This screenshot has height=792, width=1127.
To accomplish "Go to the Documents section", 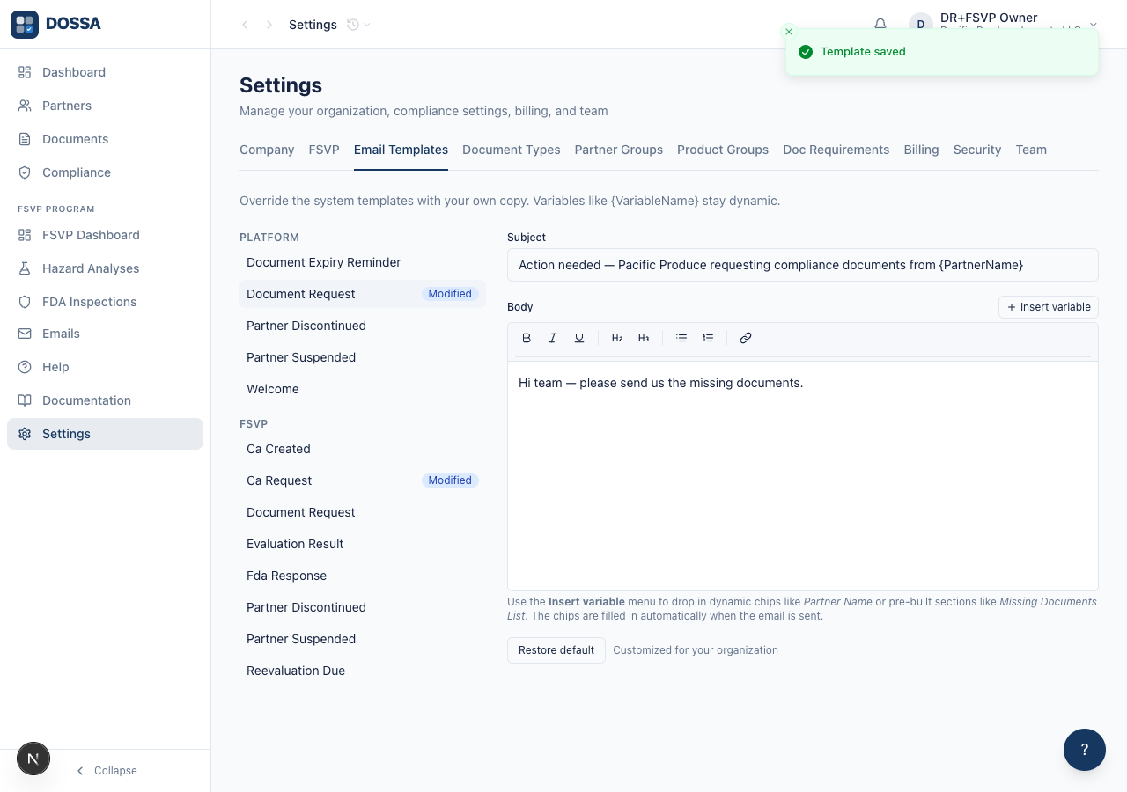I will pos(105,139).
